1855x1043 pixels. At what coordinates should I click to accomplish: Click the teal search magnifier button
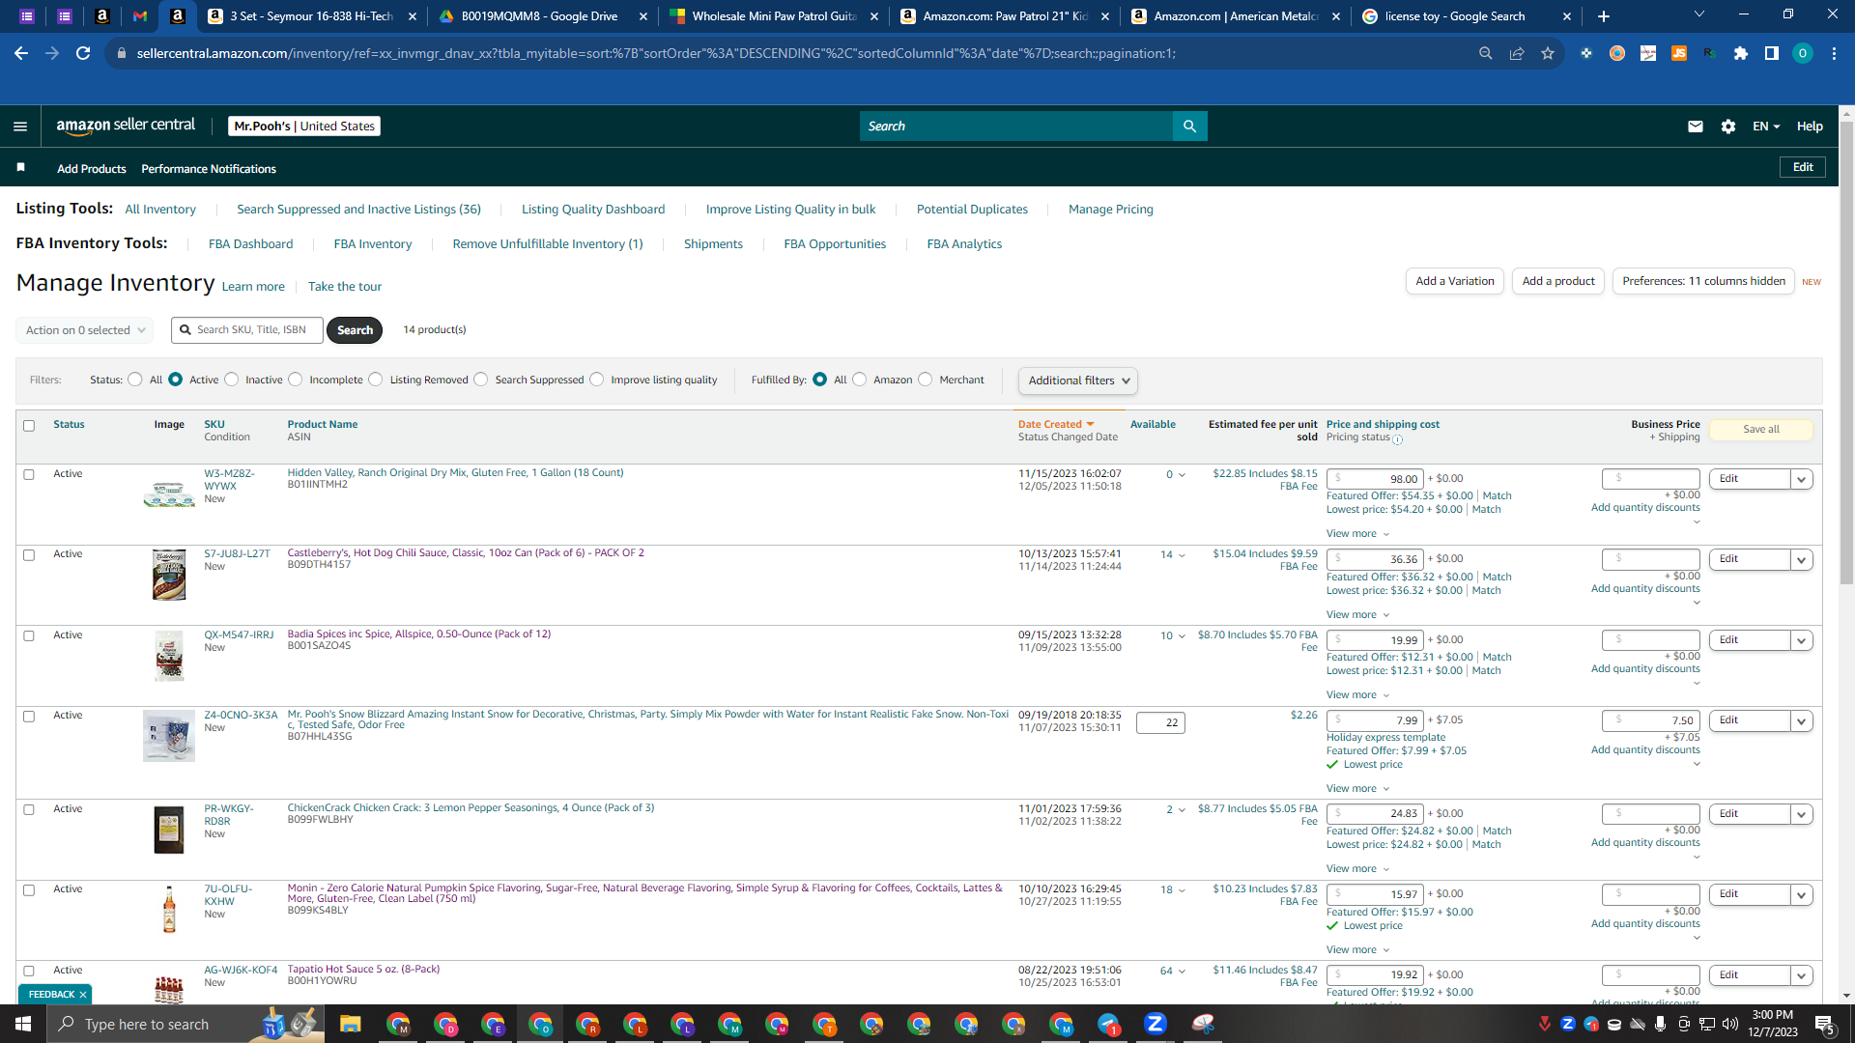(1189, 127)
